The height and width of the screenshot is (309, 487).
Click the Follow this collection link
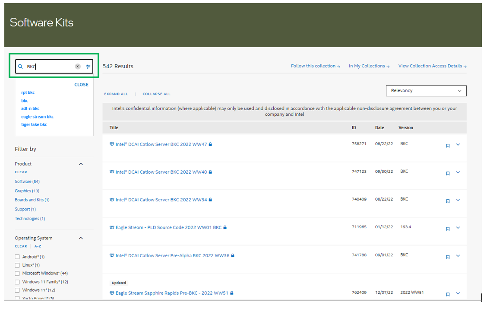pos(315,66)
